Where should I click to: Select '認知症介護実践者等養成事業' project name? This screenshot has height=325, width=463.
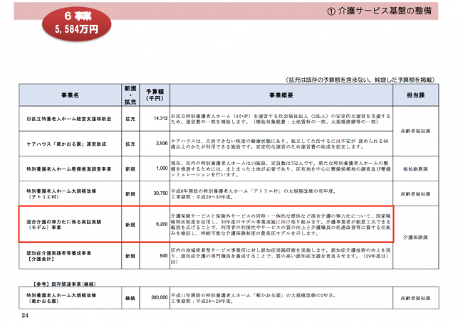coord(56,252)
